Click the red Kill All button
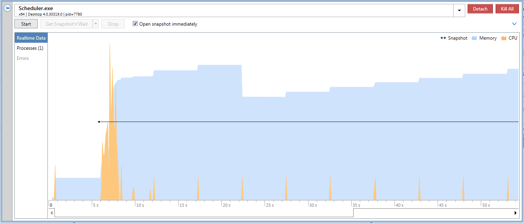The height and width of the screenshot is (223, 524). coord(507,9)
